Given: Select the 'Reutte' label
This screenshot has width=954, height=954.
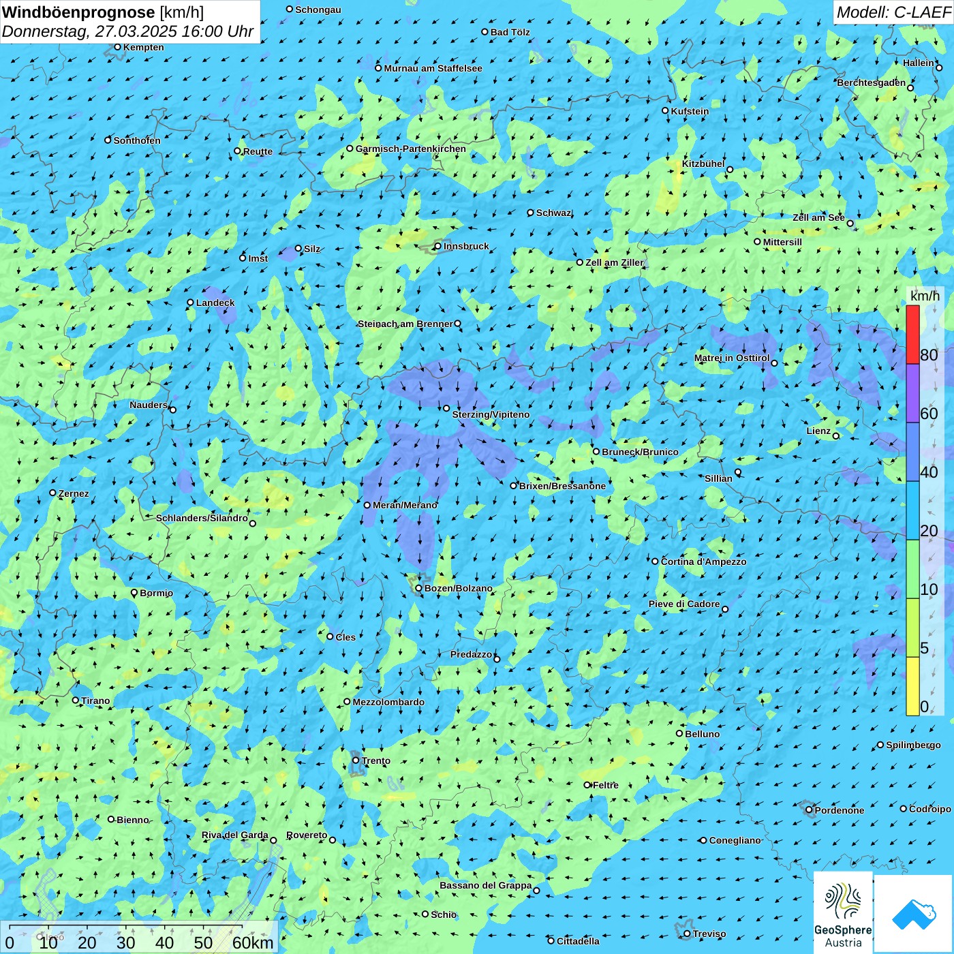Looking at the screenshot, I should click(x=258, y=151).
